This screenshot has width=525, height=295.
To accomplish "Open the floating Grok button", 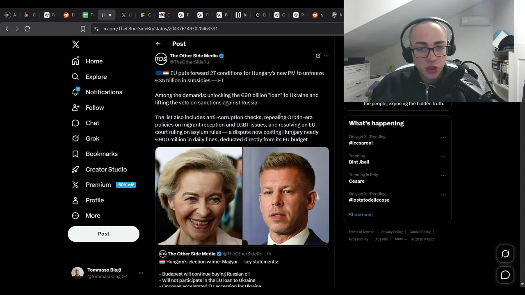I will [505, 254].
